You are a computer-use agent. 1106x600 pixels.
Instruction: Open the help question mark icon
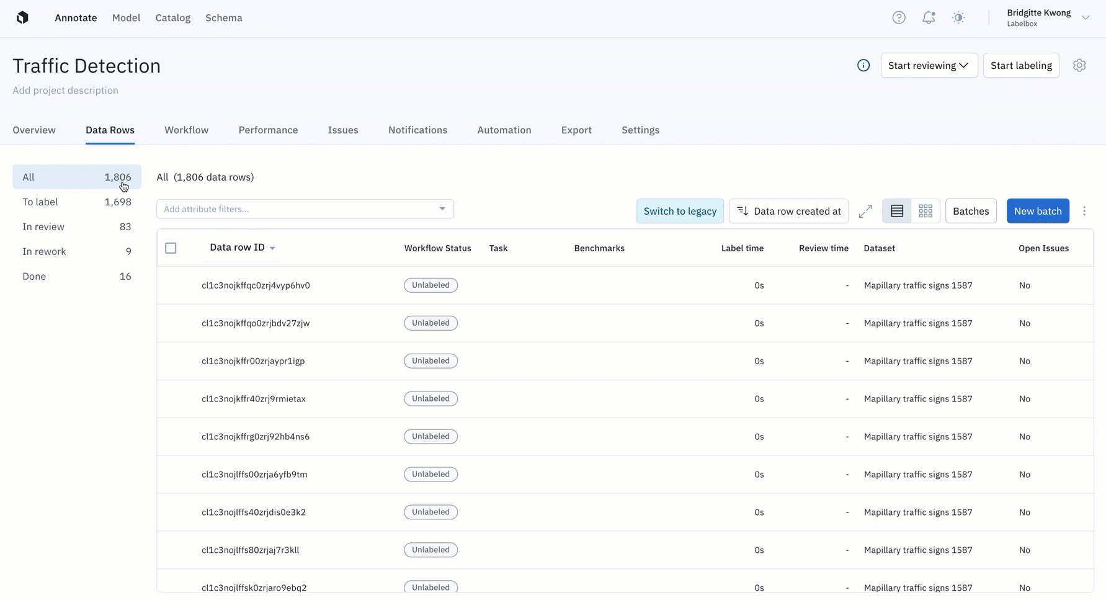pyautogui.click(x=899, y=18)
